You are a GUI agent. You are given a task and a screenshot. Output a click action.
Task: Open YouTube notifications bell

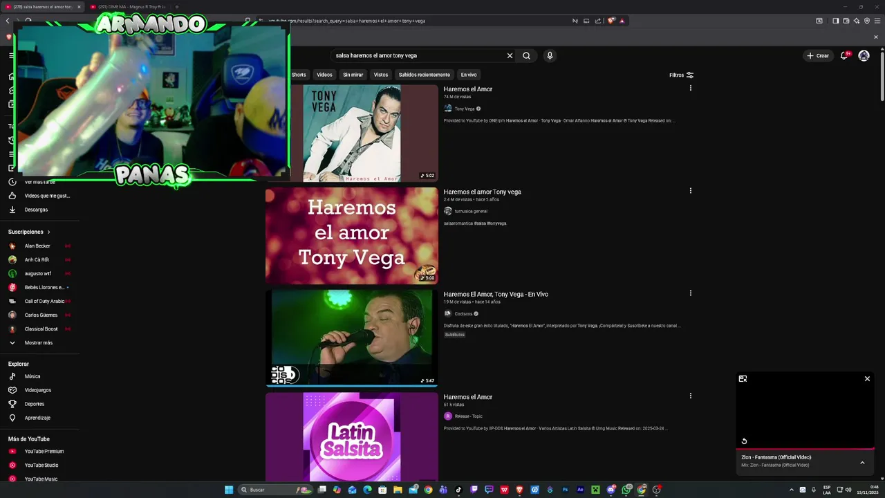tap(844, 55)
